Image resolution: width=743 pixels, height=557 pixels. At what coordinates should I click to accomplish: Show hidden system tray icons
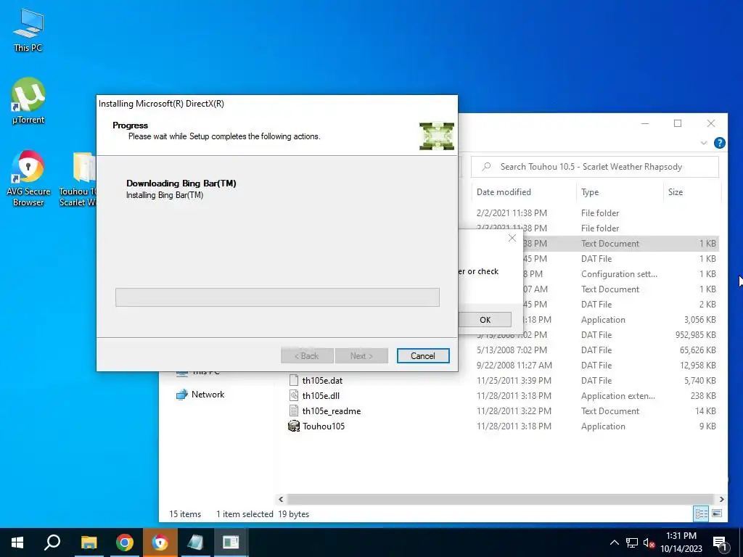click(x=614, y=542)
